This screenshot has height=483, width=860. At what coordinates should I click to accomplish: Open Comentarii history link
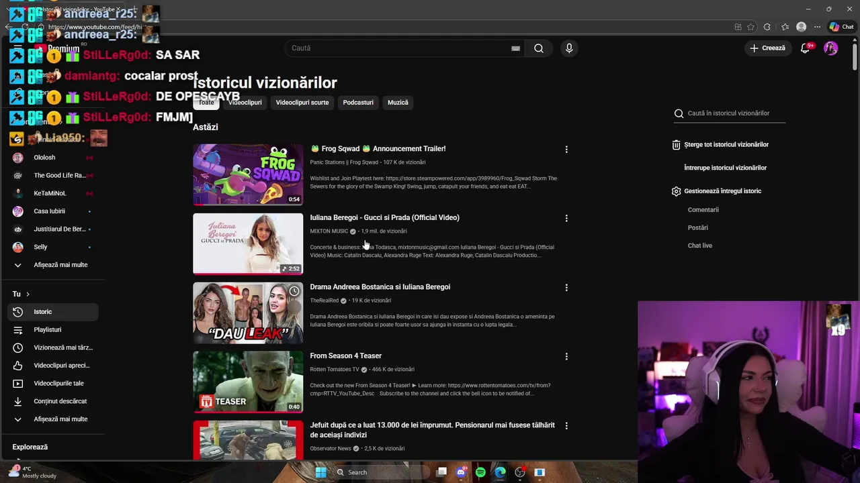703,210
